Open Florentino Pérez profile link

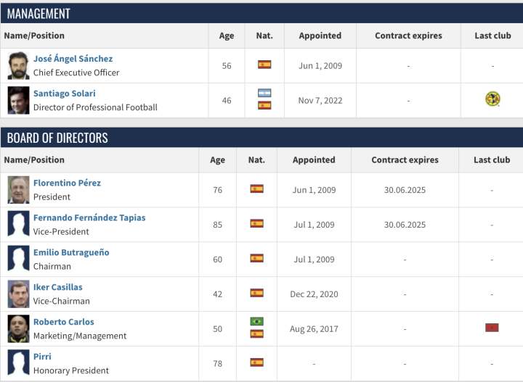pos(67,183)
